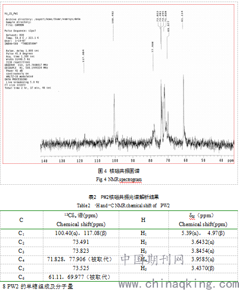Click the '110' tick label on spectrum axis

[97, 161]
